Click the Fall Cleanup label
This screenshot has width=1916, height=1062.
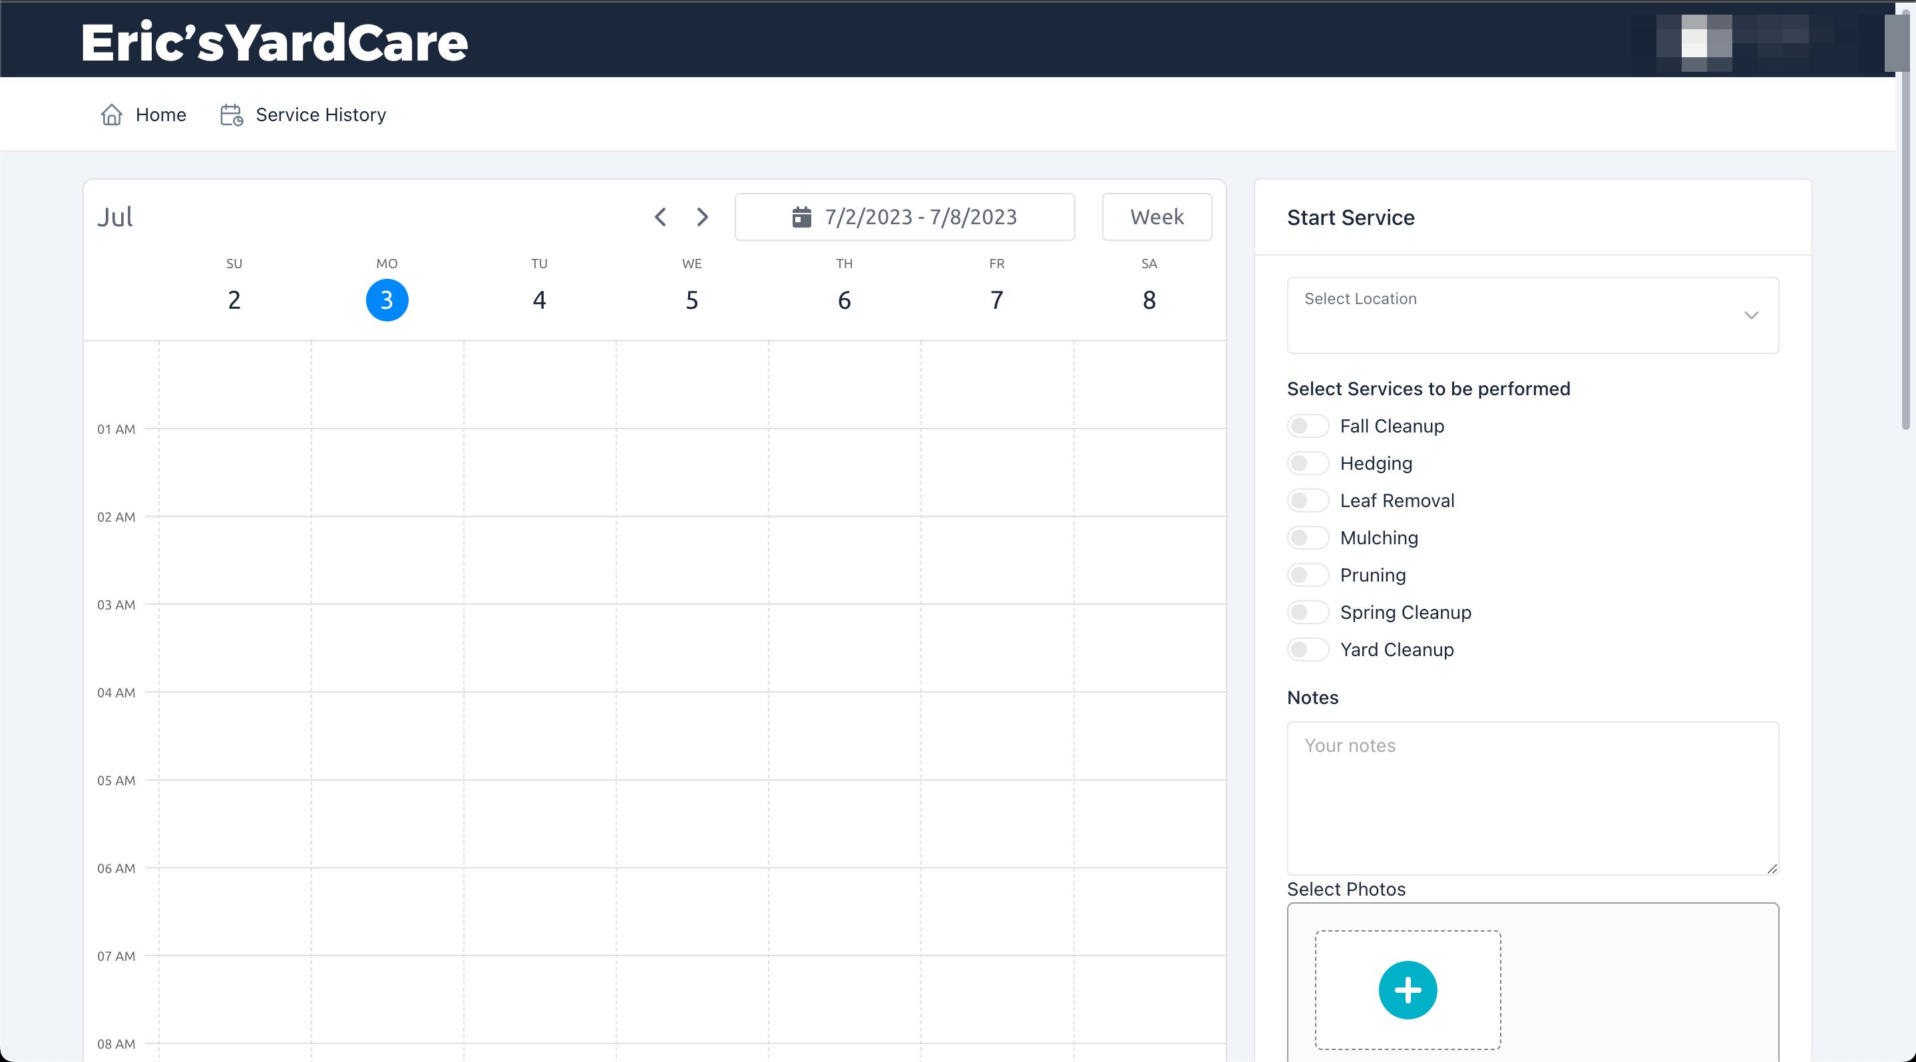tap(1392, 426)
